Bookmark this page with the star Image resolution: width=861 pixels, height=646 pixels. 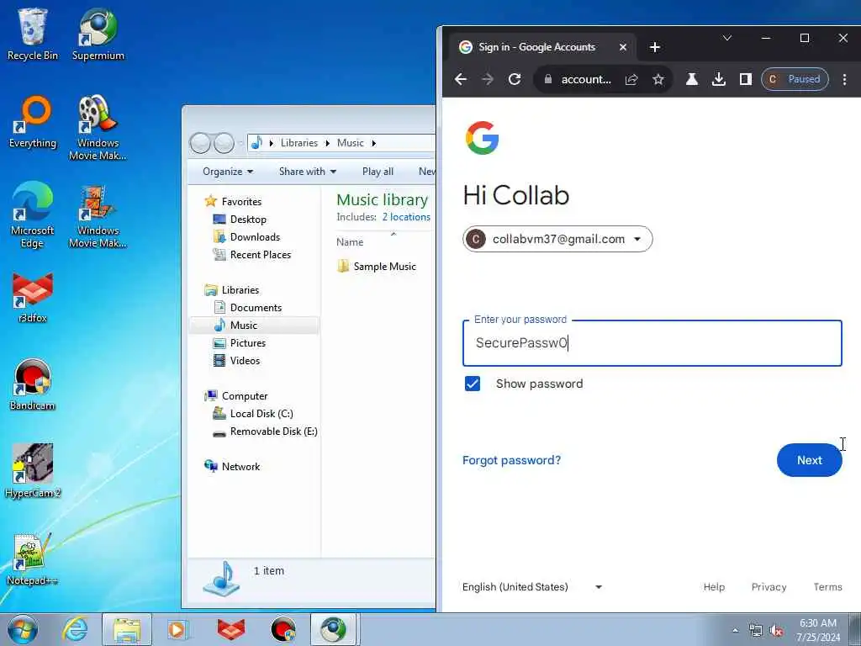[658, 80]
